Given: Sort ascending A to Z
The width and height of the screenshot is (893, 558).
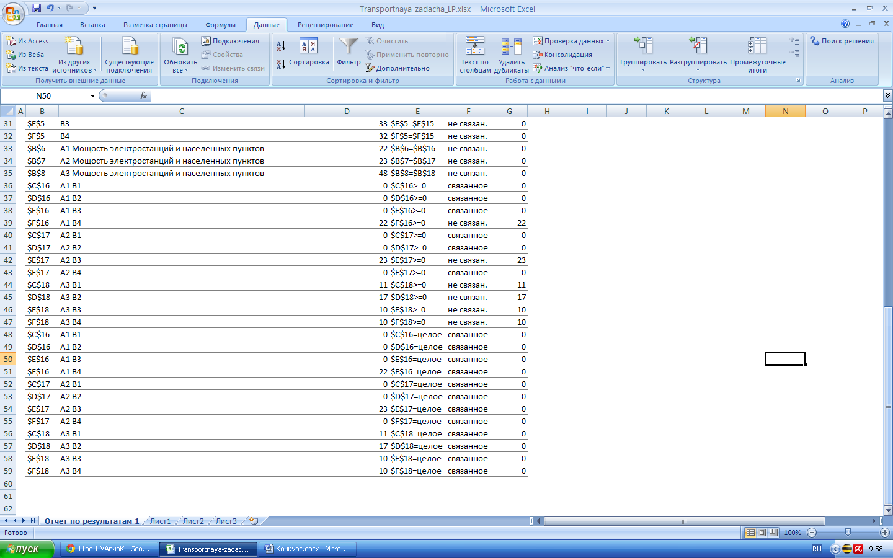Looking at the screenshot, I should coord(281,46).
